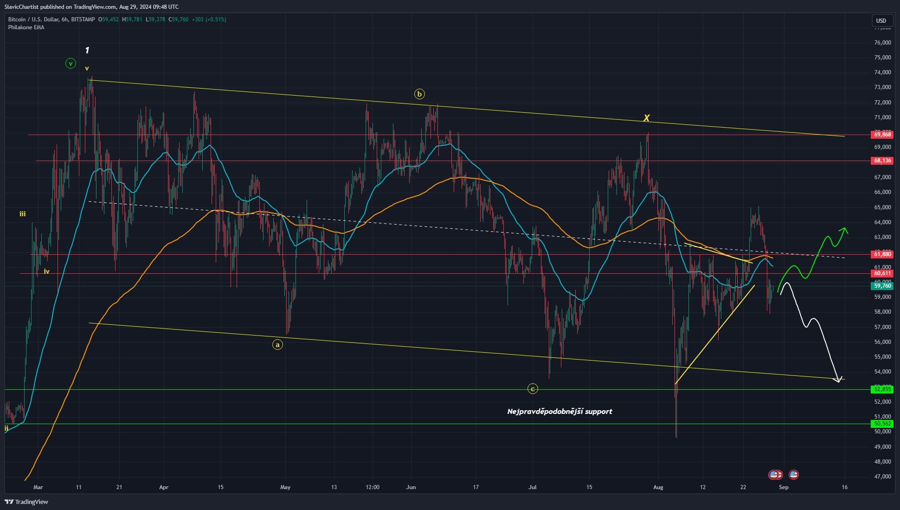Click the circled green v wave label
Image resolution: width=900 pixels, height=510 pixels.
point(71,64)
